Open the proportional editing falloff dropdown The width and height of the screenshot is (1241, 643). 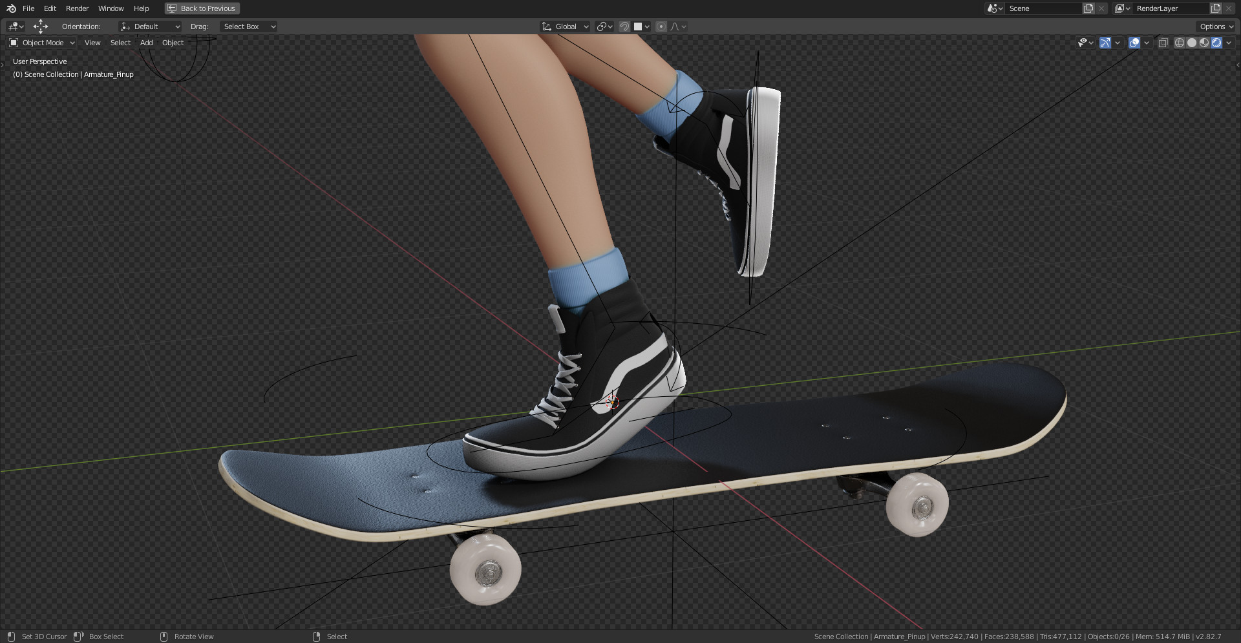pos(678,26)
